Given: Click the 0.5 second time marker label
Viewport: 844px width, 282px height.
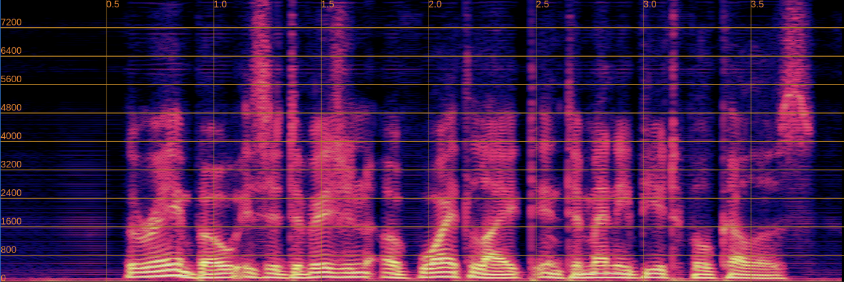Looking at the screenshot, I should (113, 5).
